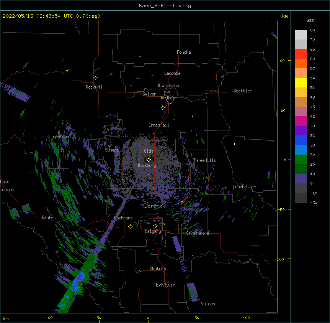Click the Stettler city label
Image resolution: width=330 pixels, height=323 pixels.
(243, 91)
